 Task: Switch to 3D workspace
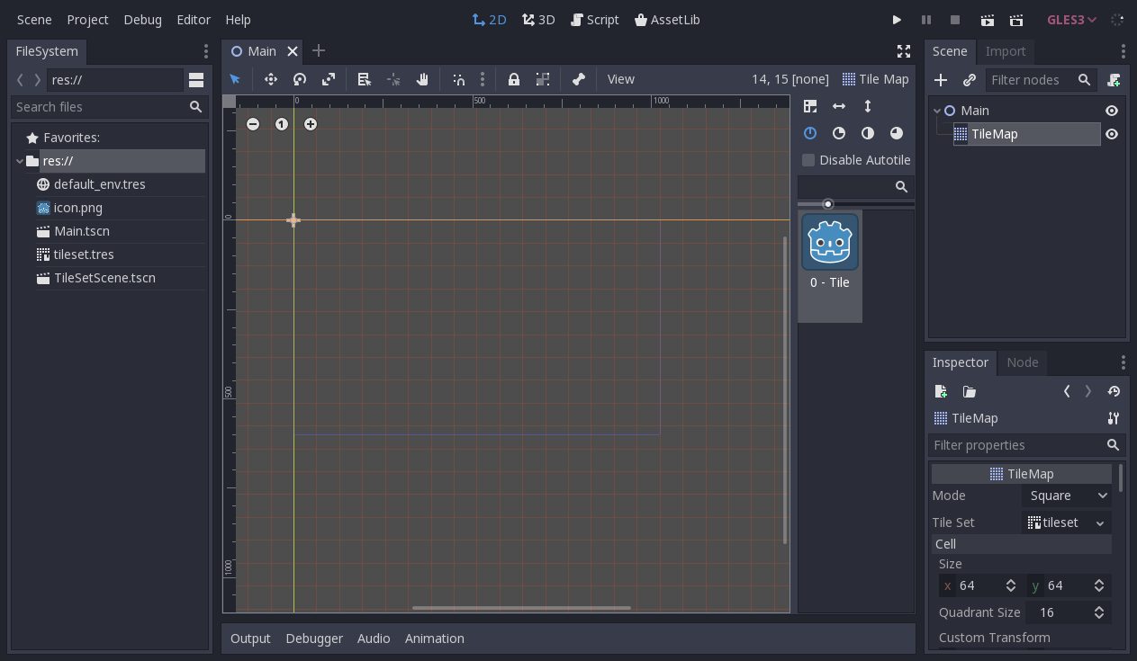pyautogui.click(x=538, y=20)
